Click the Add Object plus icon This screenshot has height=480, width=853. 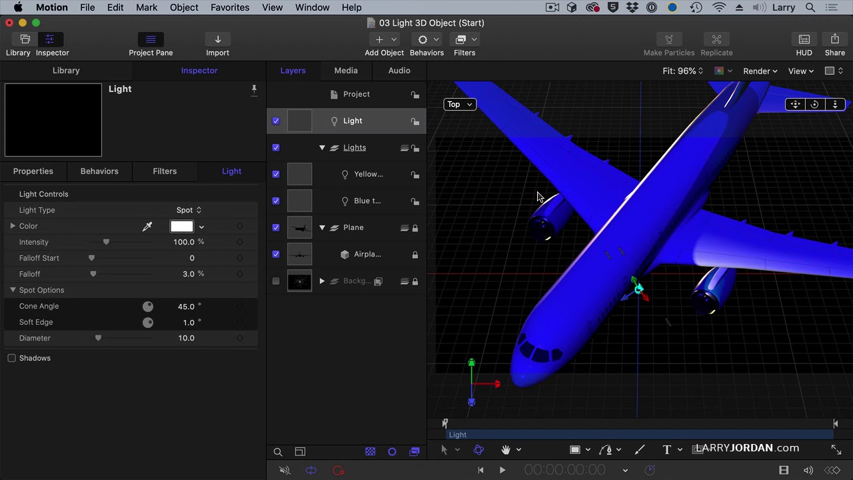(379, 39)
